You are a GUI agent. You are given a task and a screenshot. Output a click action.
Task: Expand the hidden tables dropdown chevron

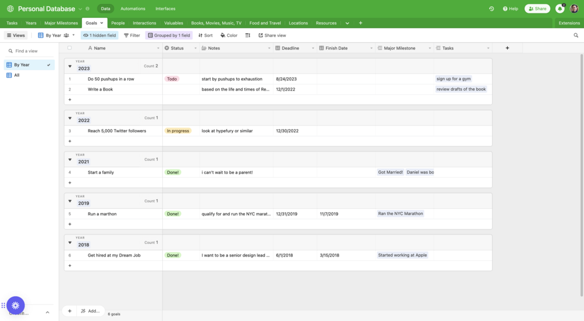[x=347, y=23]
